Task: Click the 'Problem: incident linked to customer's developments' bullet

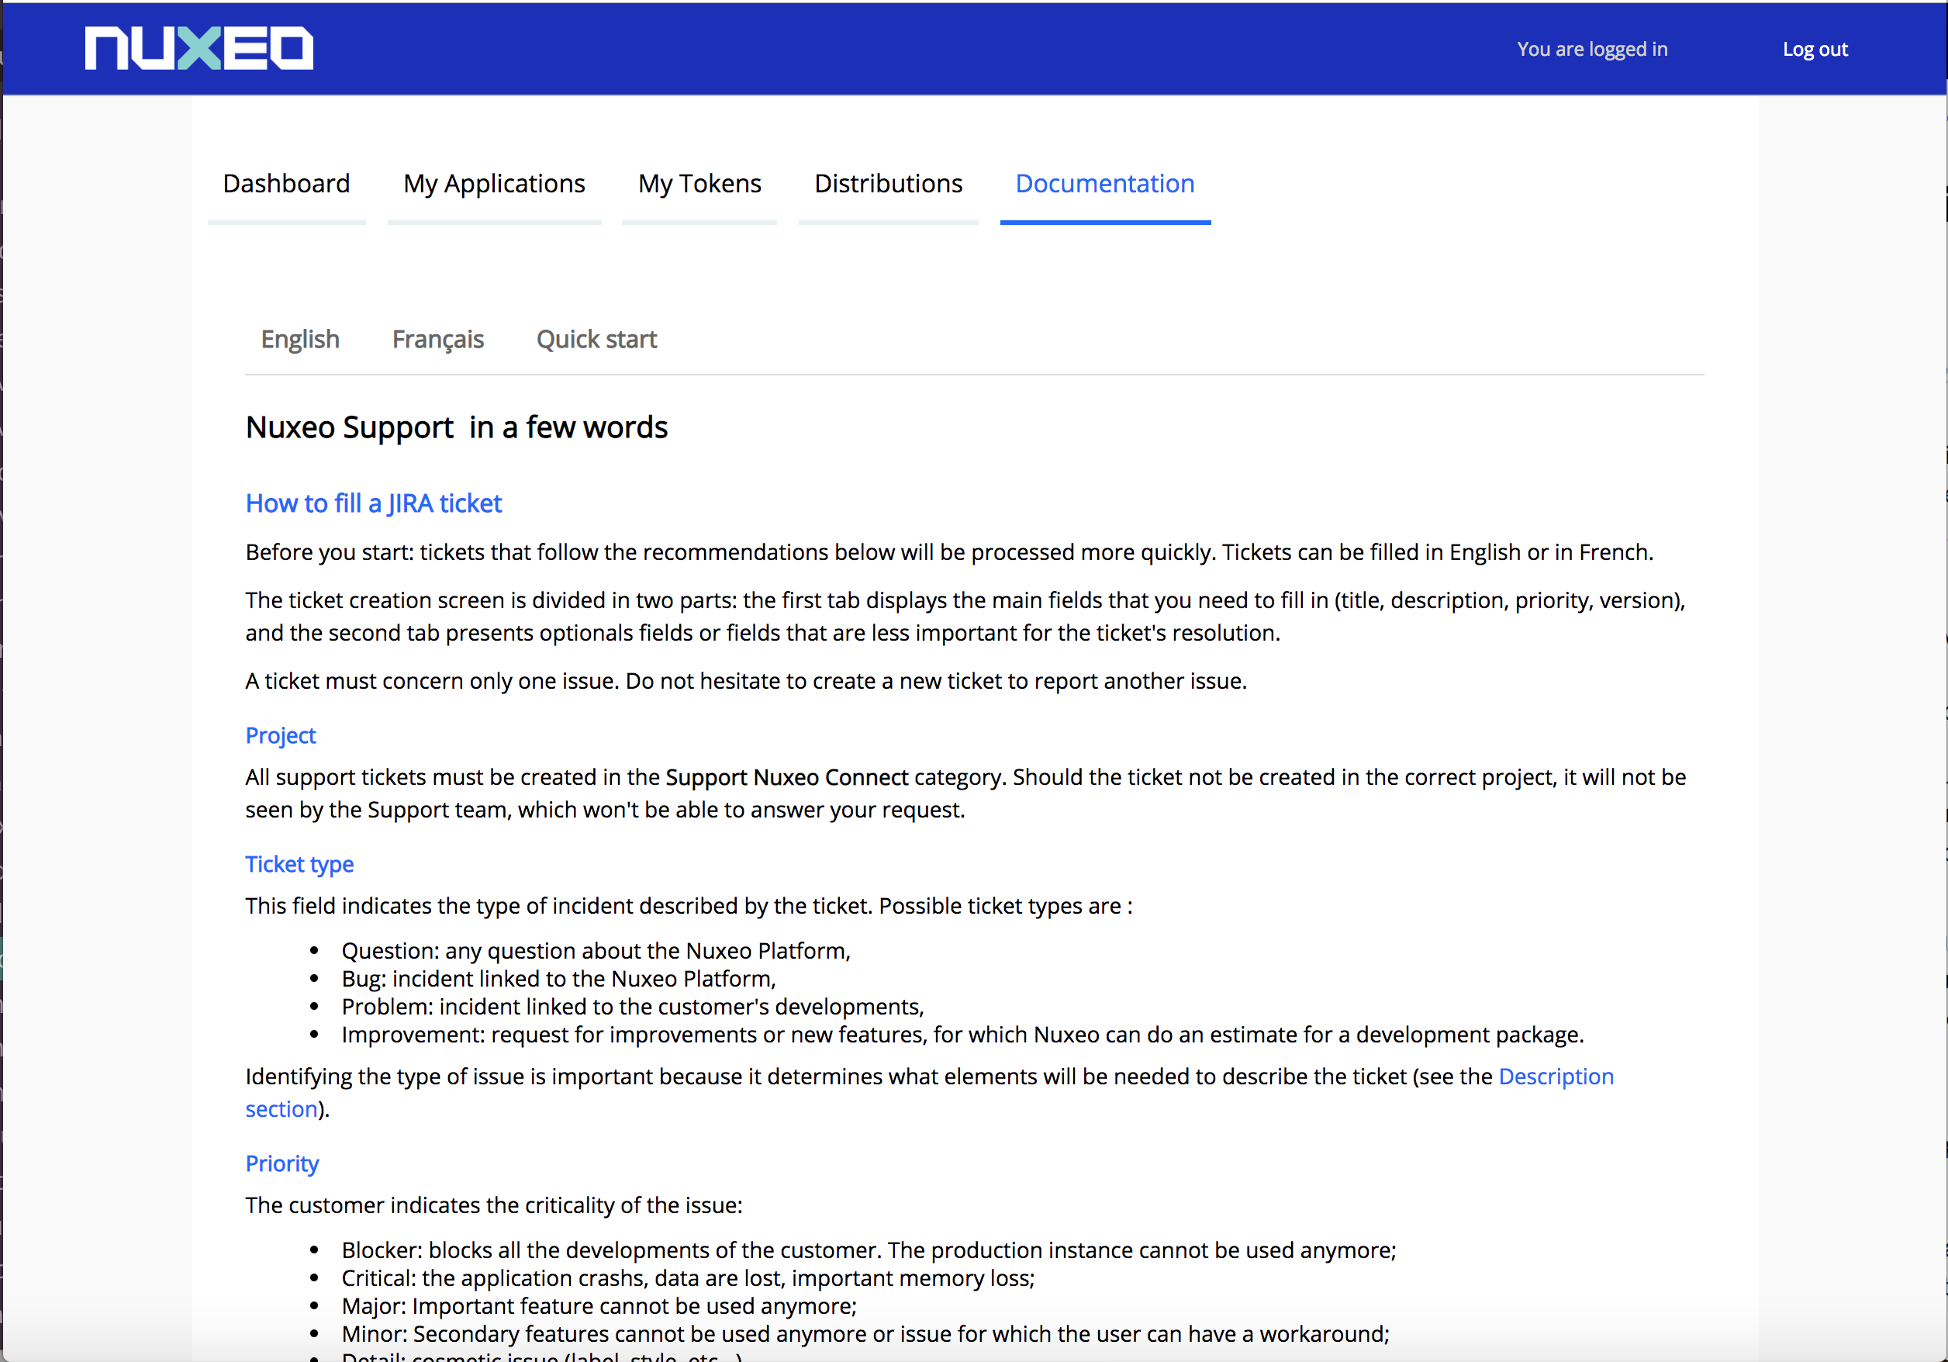Action: pos(633,1007)
